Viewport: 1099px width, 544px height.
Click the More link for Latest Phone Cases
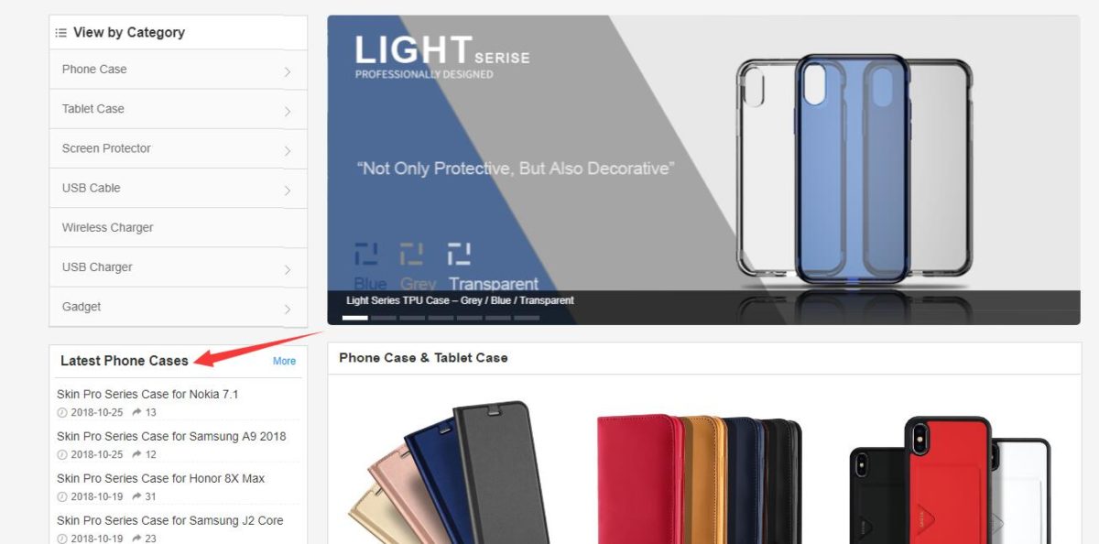click(x=284, y=361)
